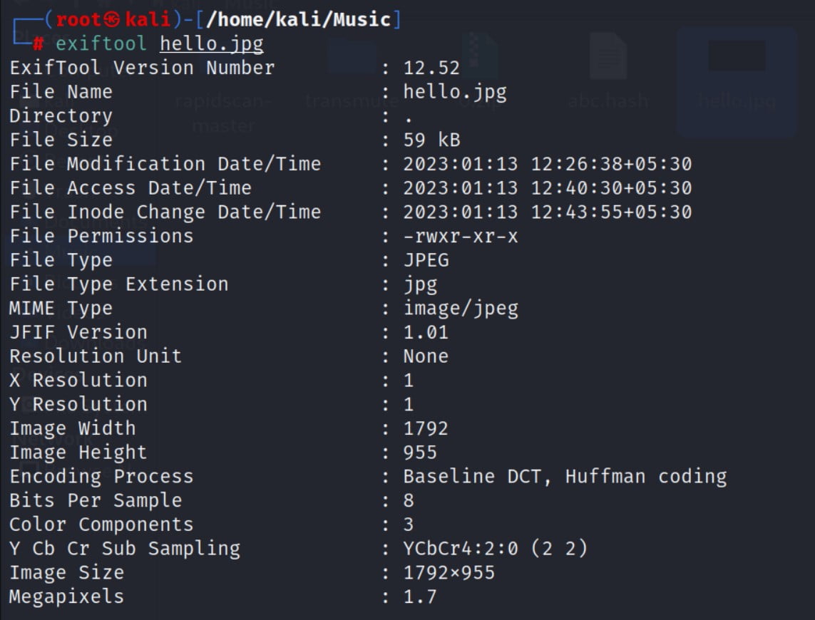Click the rapidscan-master folder label
The width and height of the screenshot is (815, 620).
pos(223,113)
